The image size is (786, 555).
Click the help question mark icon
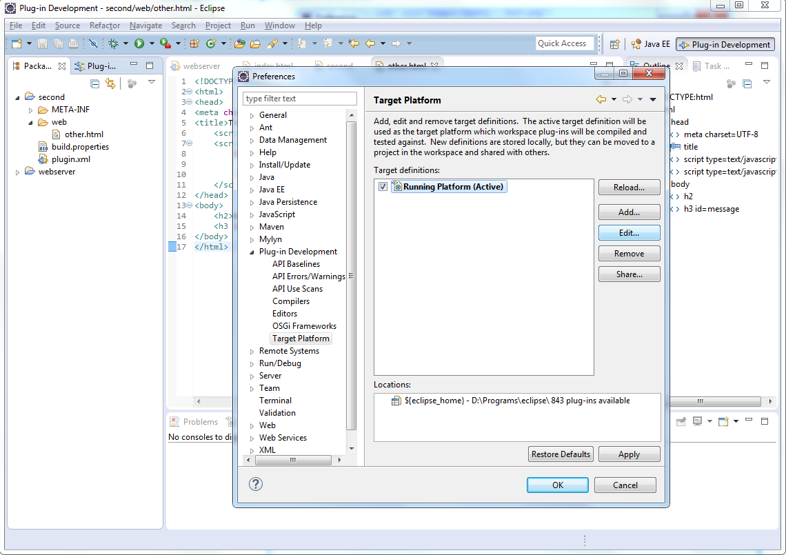click(256, 484)
